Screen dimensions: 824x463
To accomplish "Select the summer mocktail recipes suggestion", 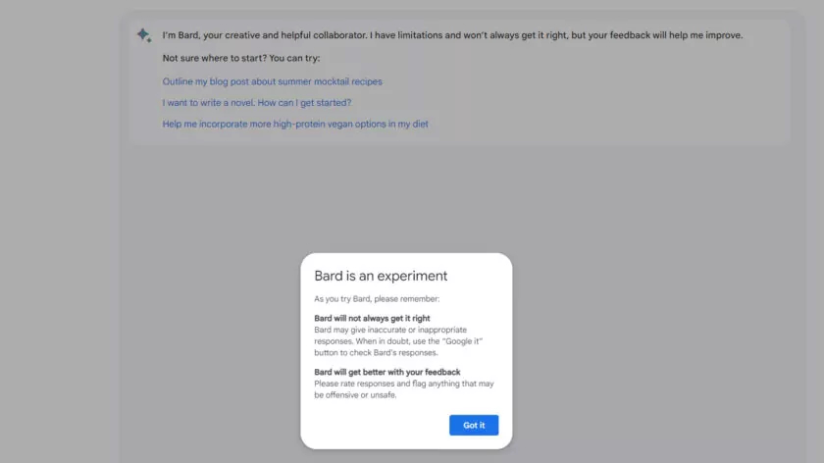I will coord(273,81).
